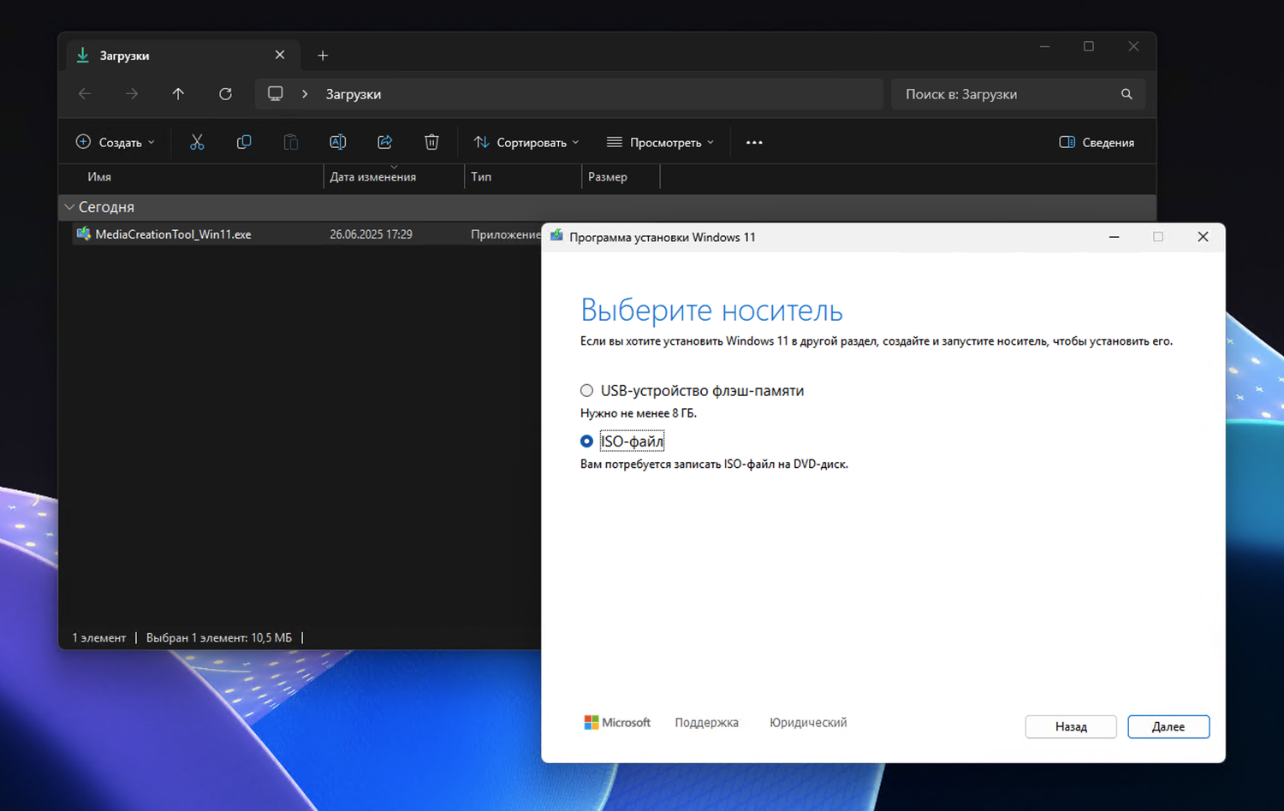Screen dimensions: 1284x811
Task: Click the Программа установки Windows 11 title
Action: pos(663,237)
